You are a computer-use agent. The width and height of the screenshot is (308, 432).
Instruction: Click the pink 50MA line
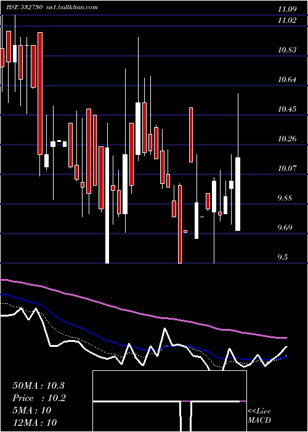[x=143, y=314]
